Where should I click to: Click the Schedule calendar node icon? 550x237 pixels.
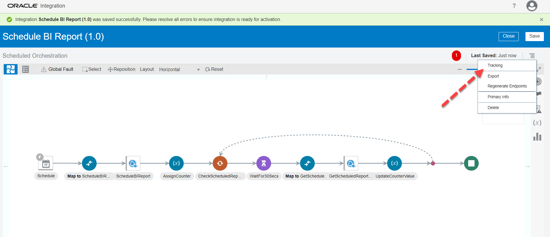pos(46,163)
